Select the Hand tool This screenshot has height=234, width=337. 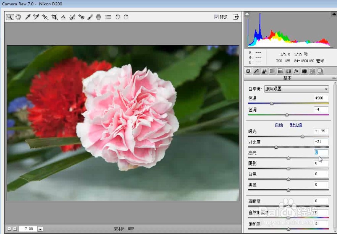18,17
